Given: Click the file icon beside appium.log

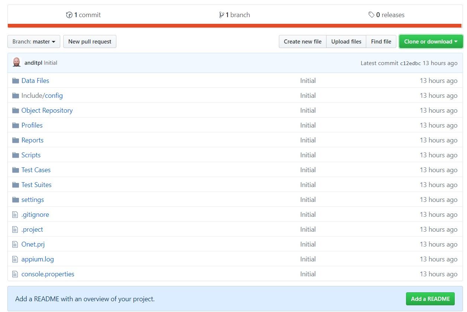Looking at the screenshot, I should point(15,259).
